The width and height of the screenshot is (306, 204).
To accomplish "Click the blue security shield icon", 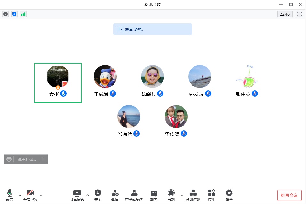I will pos(14,14).
